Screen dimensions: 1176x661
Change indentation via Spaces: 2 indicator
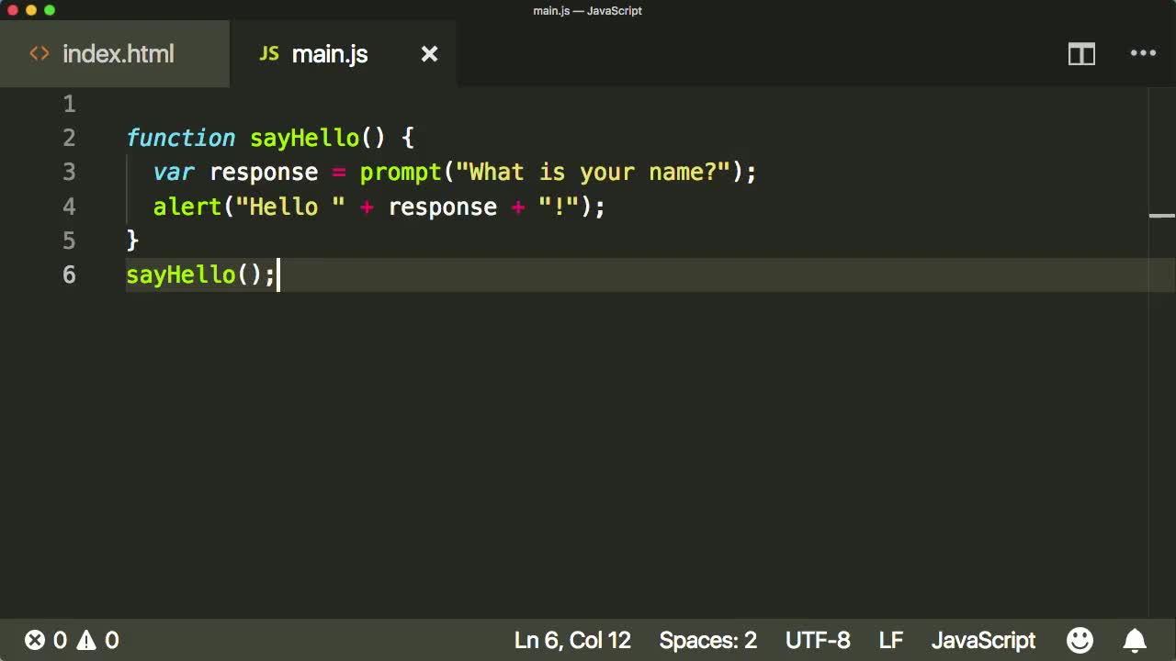pyautogui.click(x=707, y=640)
